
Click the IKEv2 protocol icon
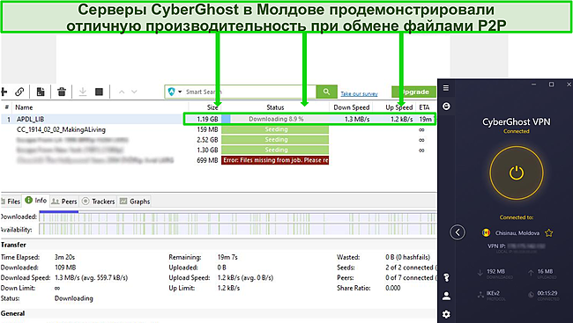481,295
